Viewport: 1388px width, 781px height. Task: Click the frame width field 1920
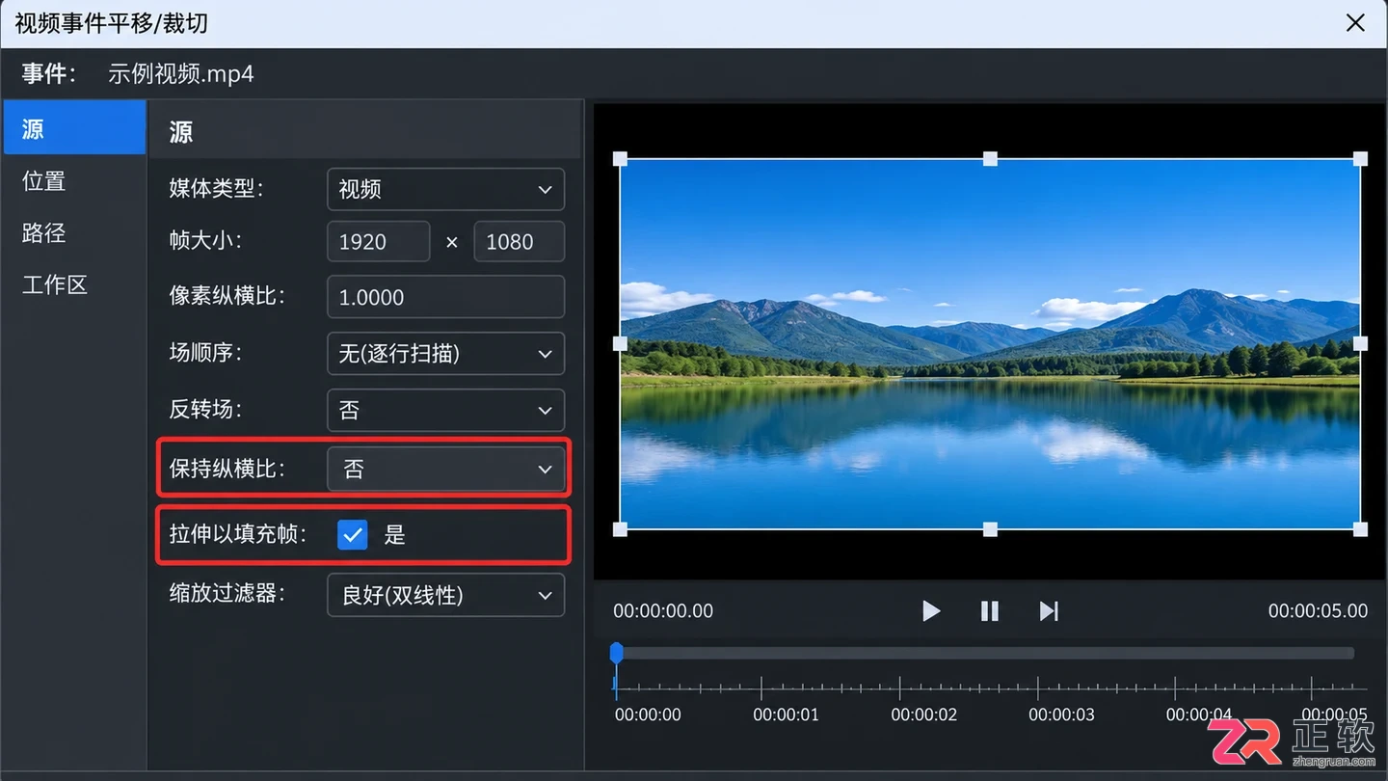point(379,241)
